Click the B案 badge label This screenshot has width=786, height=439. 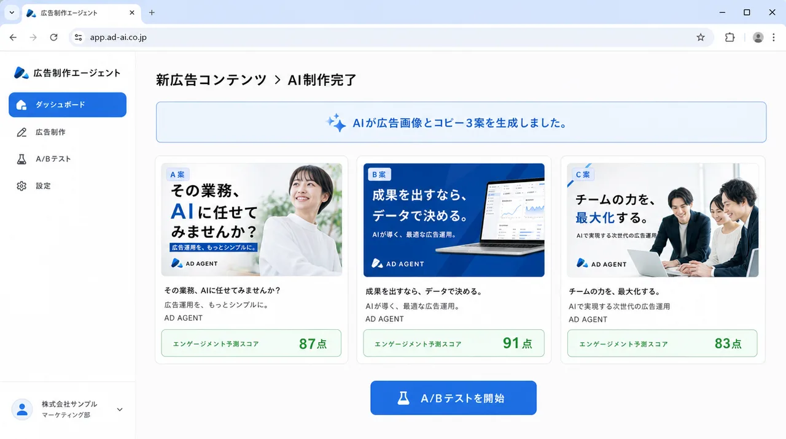click(x=379, y=175)
